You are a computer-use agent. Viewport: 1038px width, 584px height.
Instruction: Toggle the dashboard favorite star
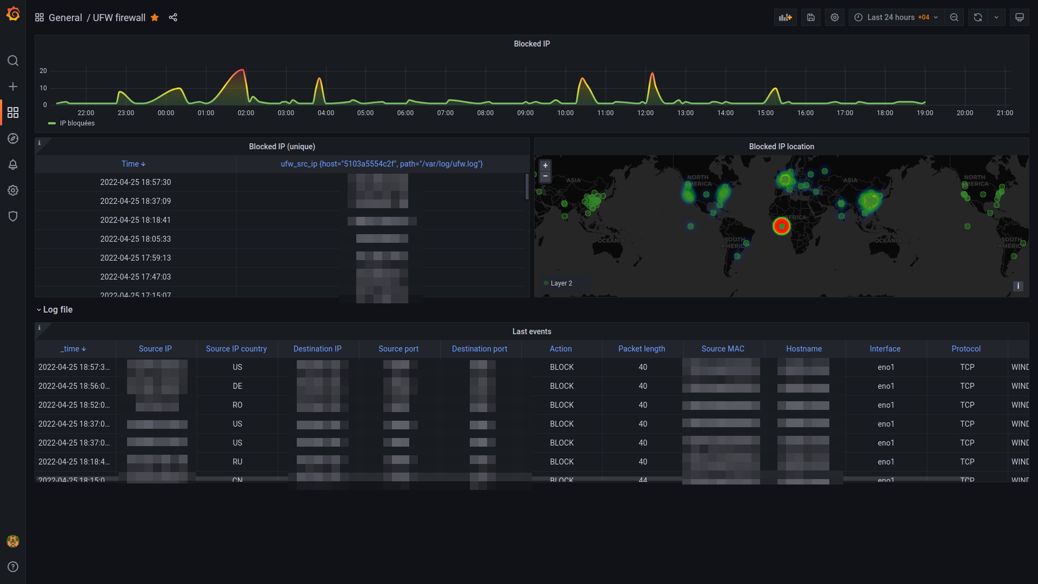pyautogui.click(x=155, y=17)
